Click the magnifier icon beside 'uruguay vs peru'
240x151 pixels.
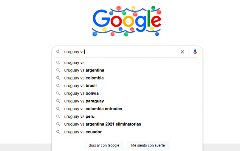pyautogui.click(x=58, y=117)
